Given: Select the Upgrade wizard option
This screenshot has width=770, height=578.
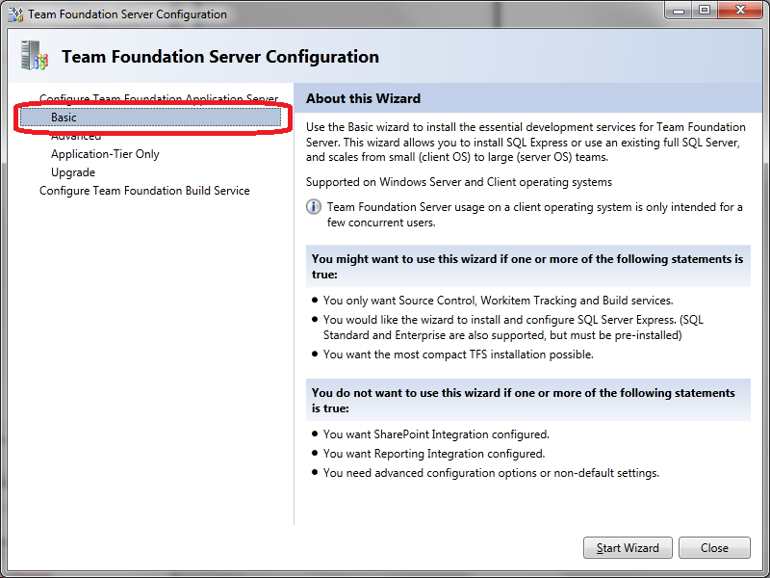Looking at the screenshot, I should [x=73, y=172].
